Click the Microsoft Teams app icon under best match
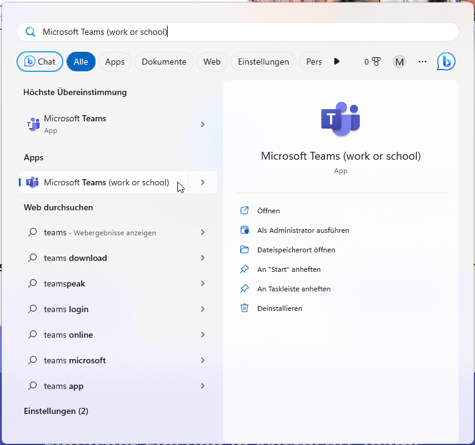This screenshot has height=445, width=475. (33, 124)
